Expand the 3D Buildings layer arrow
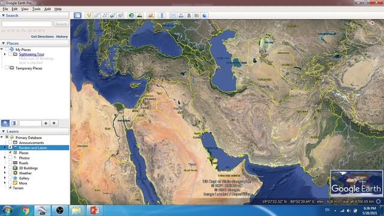 click(x=5, y=168)
